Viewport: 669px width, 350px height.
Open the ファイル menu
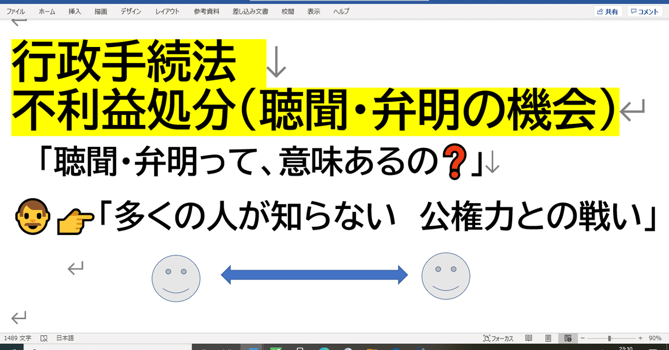pyautogui.click(x=16, y=11)
